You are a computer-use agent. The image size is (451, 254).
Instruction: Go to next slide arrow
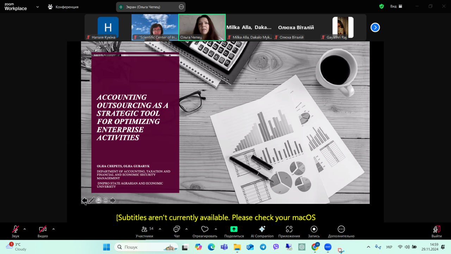point(113,200)
